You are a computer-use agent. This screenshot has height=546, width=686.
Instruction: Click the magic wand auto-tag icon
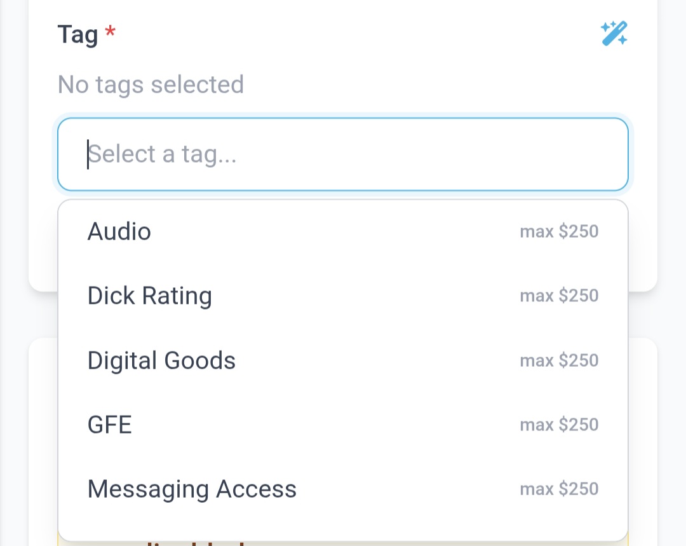coord(614,34)
